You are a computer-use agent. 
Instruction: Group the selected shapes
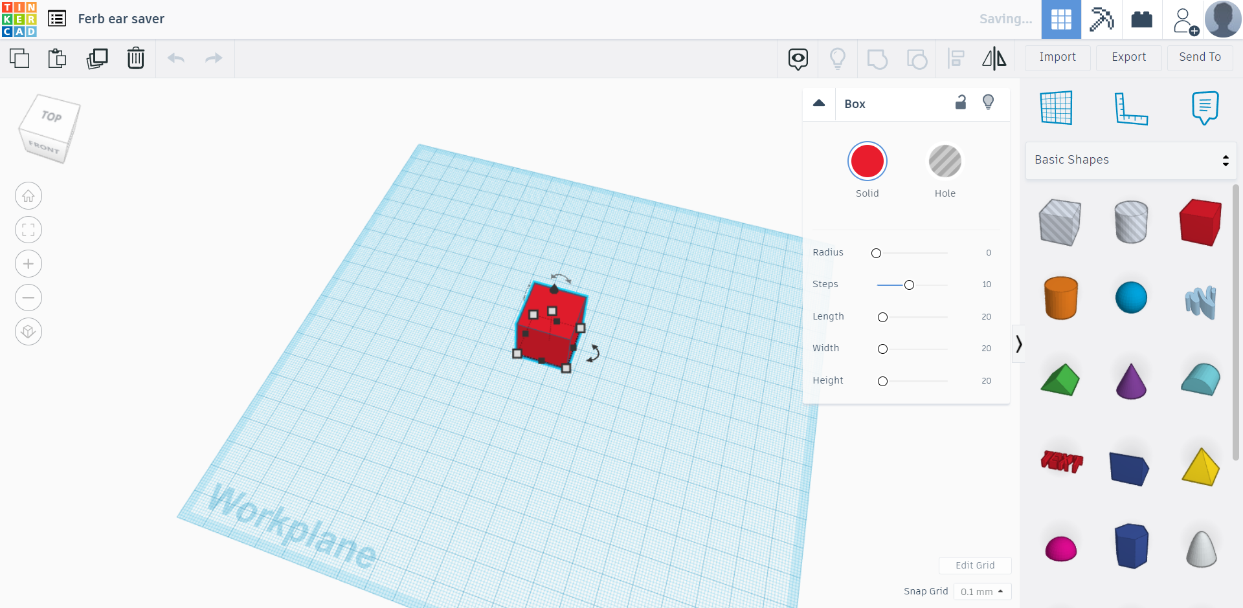pyautogui.click(x=877, y=59)
